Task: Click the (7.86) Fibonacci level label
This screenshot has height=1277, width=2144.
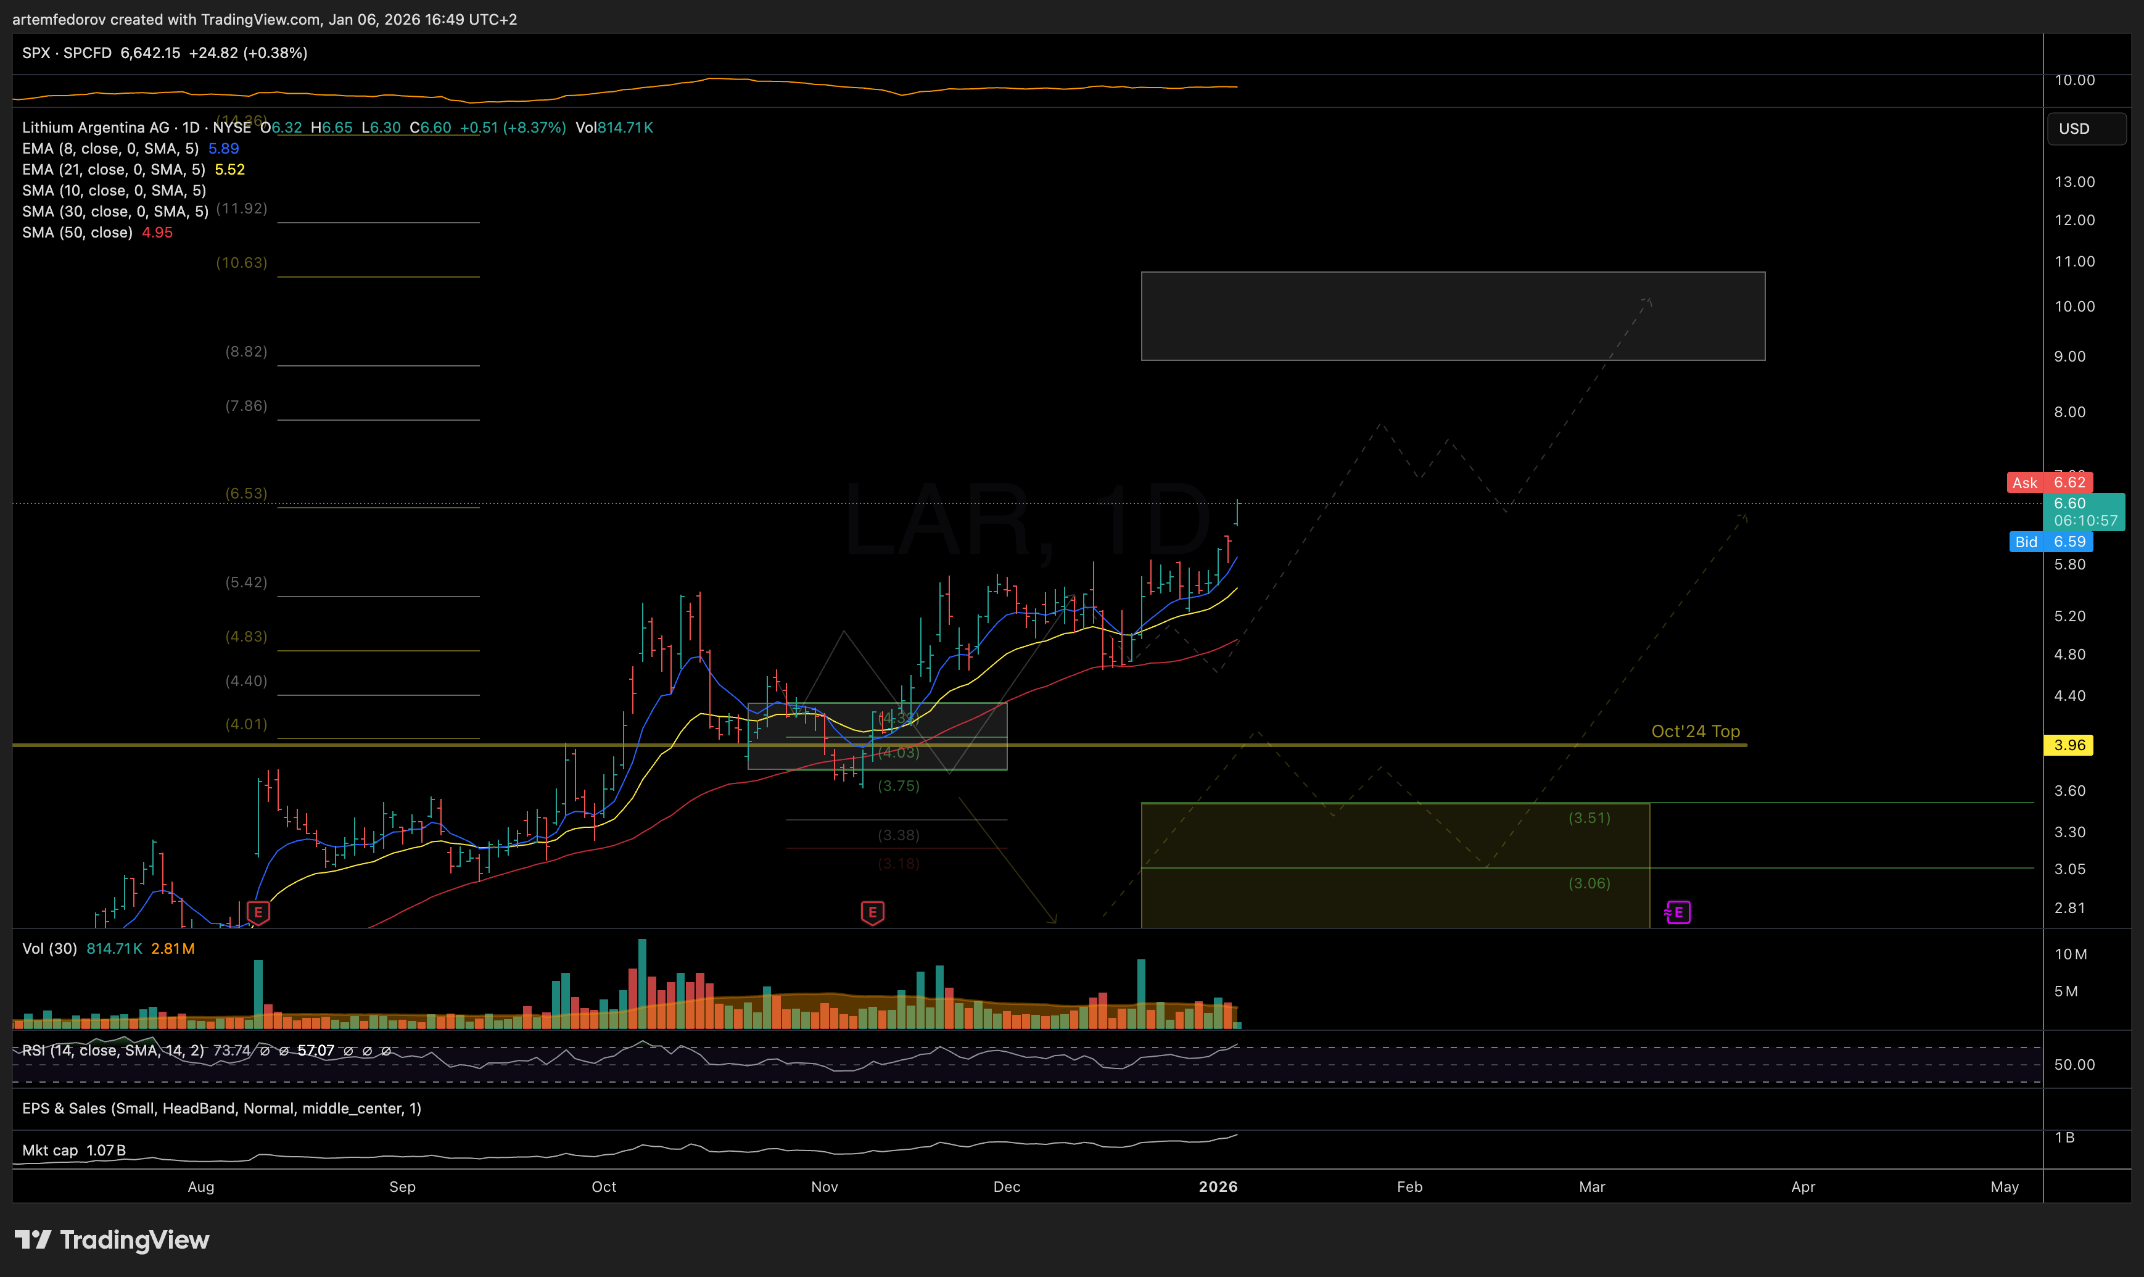Action: (x=246, y=405)
